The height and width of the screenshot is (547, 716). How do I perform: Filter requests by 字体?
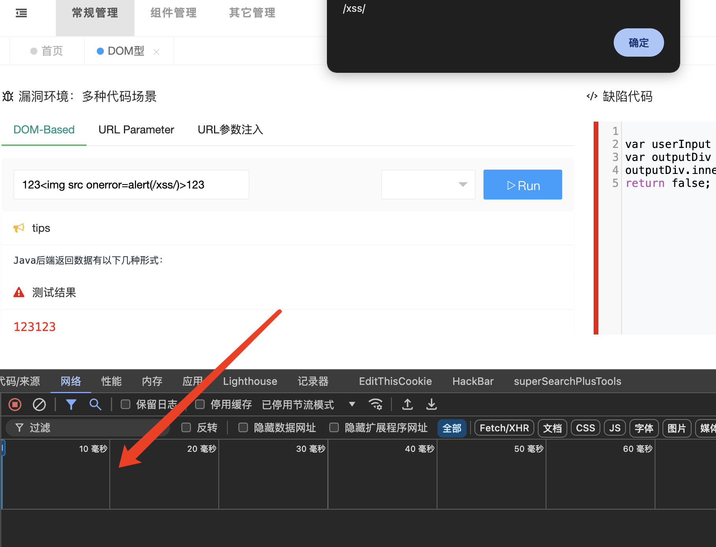click(644, 428)
